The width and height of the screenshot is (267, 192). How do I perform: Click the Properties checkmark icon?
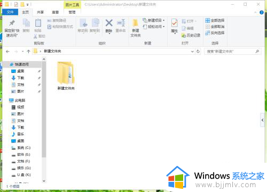(x=175, y=23)
